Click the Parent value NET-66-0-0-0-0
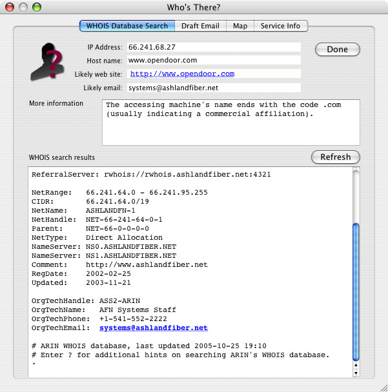Viewport: 388px width, 392px height. coord(117,228)
